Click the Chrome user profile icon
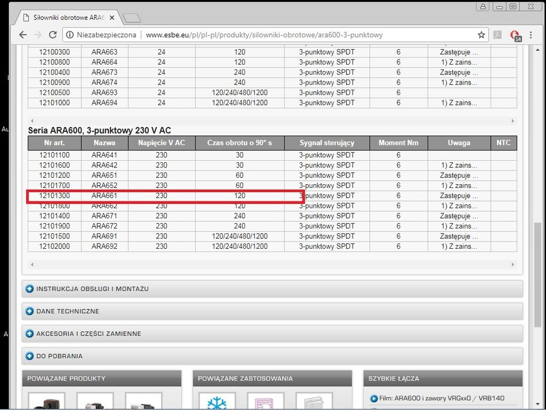The width and height of the screenshot is (546, 410). click(x=483, y=7)
